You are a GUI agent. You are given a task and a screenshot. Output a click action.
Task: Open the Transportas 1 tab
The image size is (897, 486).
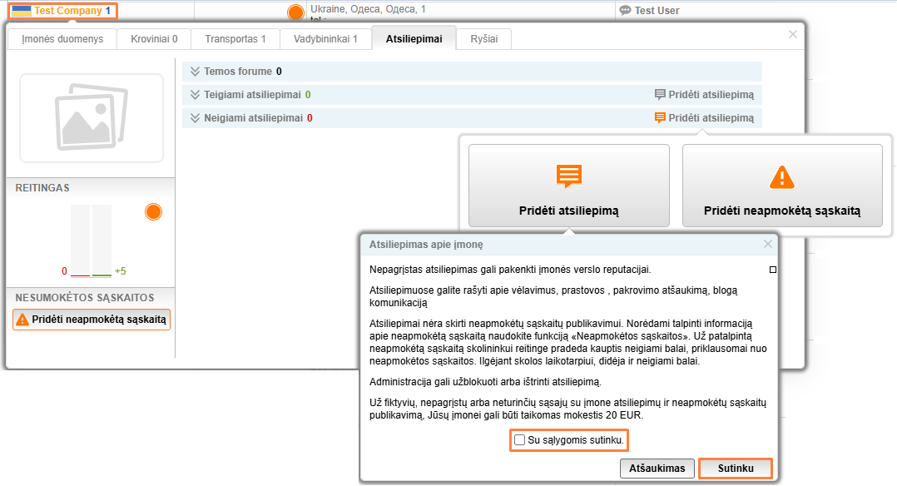(235, 38)
